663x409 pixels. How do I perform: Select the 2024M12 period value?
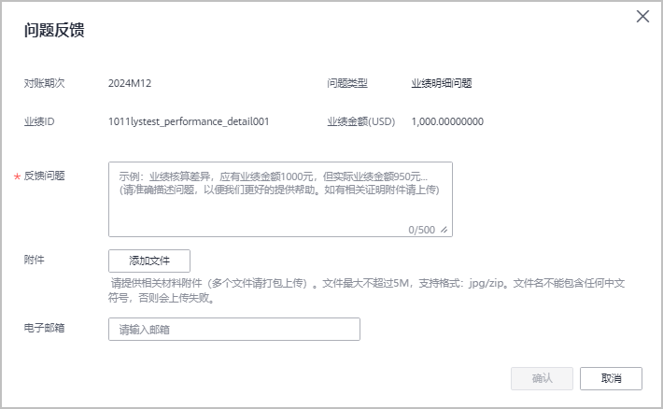click(x=130, y=83)
